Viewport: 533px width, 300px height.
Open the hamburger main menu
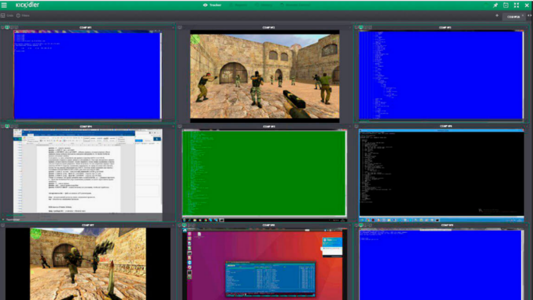click(4, 5)
